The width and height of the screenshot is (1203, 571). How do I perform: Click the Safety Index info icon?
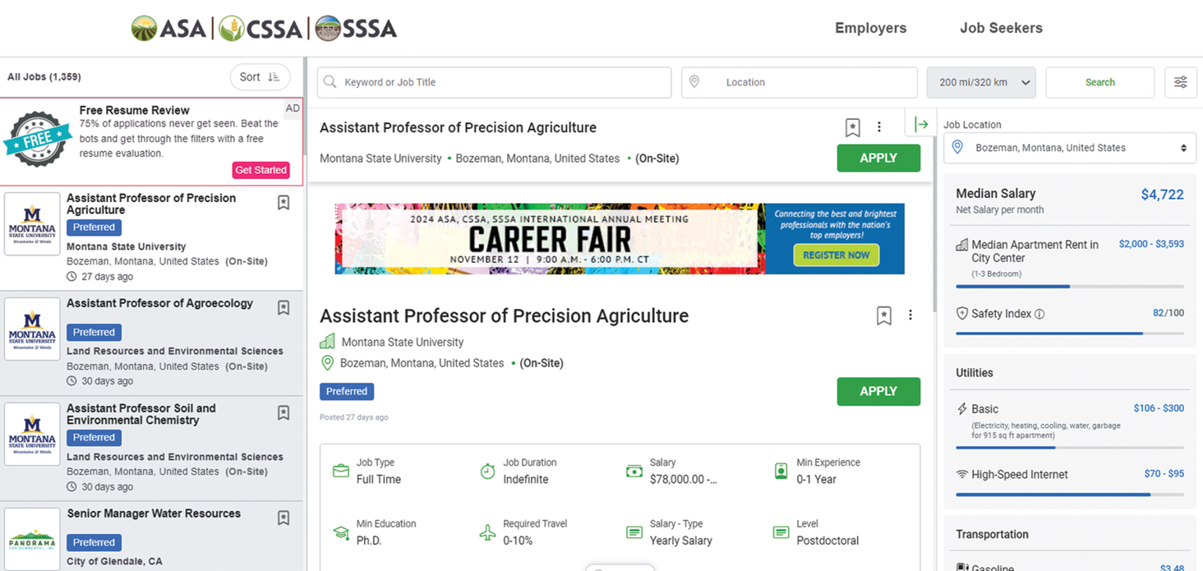pos(1039,314)
